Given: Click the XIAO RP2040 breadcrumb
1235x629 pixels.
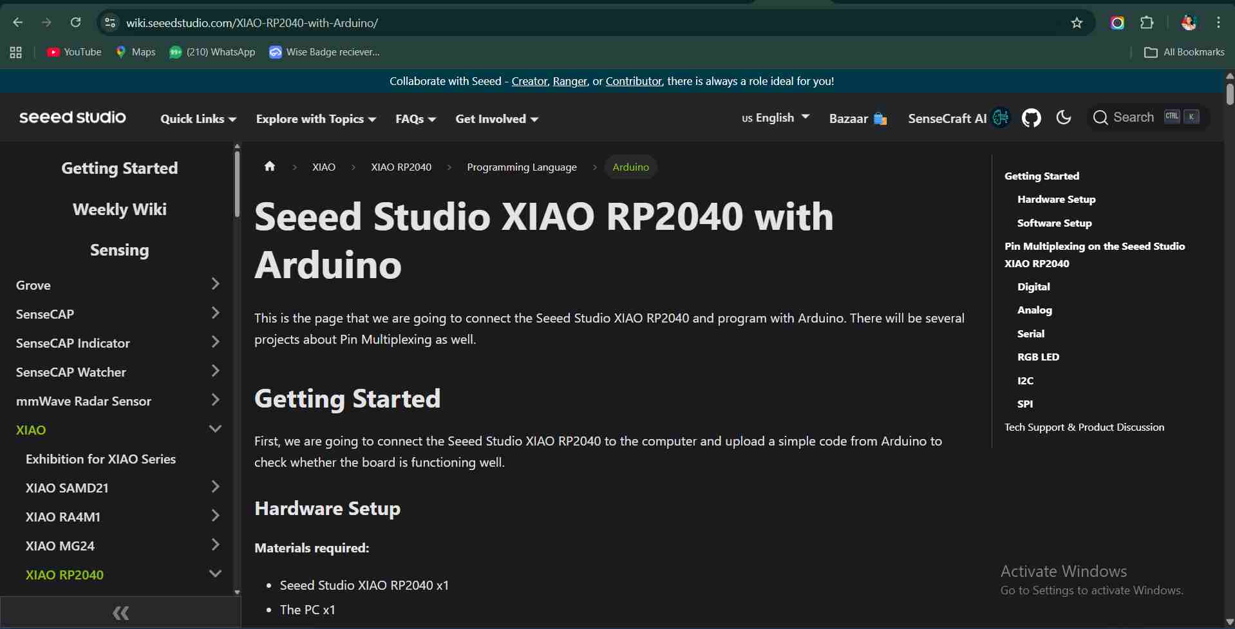Looking at the screenshot, I should pyautogui.click(x=401, y=167).
